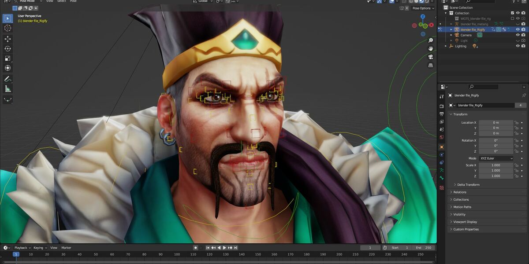Expand the Motion Paths panel

coord(462,207)
